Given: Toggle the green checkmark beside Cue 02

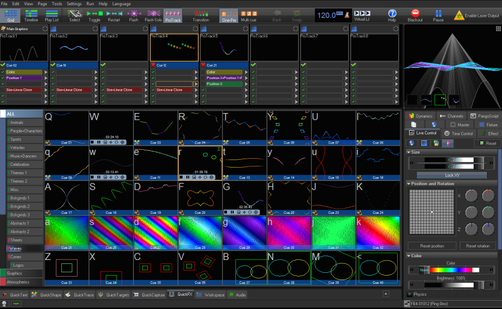Looking at the screenshot, I should [x=3, y=65].
